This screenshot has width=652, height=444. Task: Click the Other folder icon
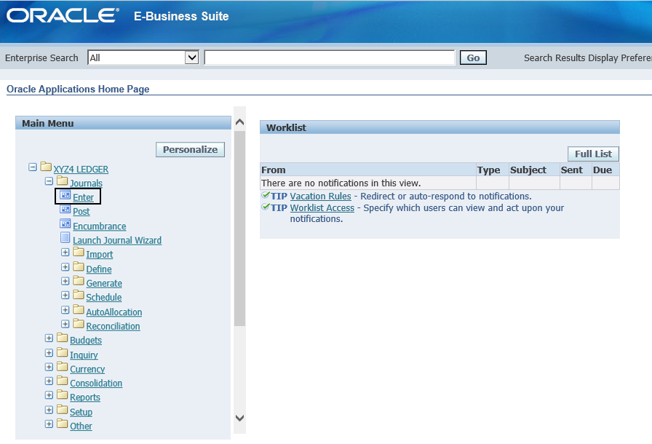[63, 423]
